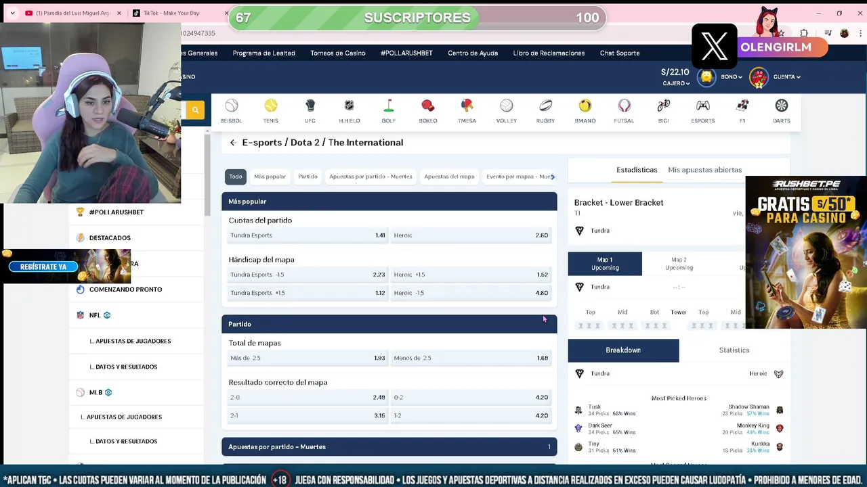867x487 pixels.
Task: Select Menos de 2.5 maps at 1.88
Action: tap(471, 358)
